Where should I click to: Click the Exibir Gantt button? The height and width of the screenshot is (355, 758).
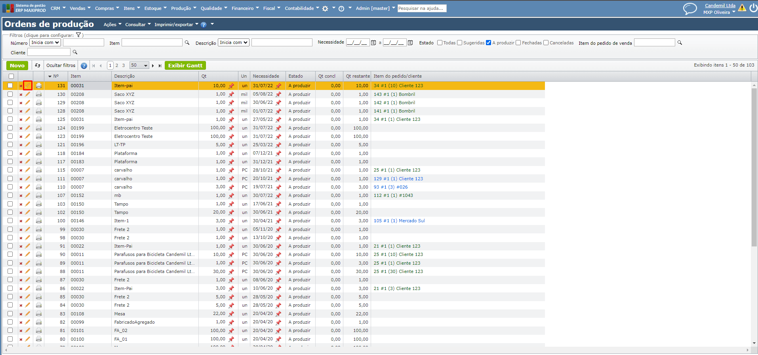click(185, 65)
